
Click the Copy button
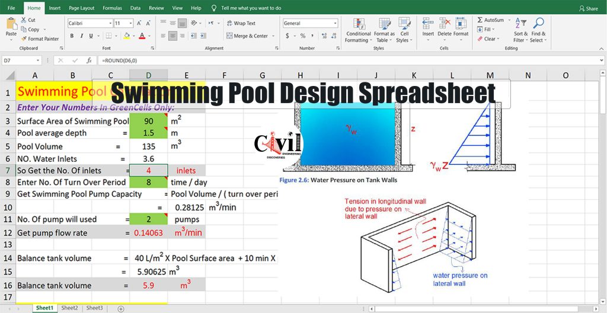click(30, 30)
